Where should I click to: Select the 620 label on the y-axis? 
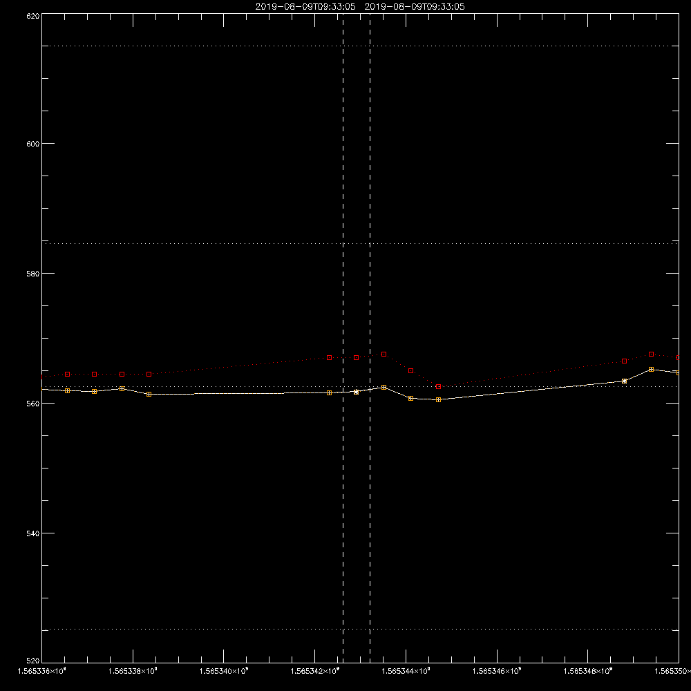(x=33, y=17)
